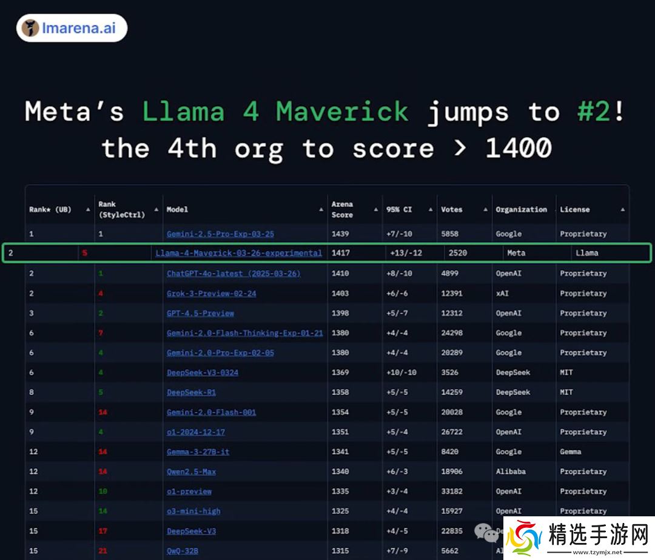Click sort arrow in Model column header
Viewport: 655px width, 560px height.
pyautogui.click(x=321, y=209)
